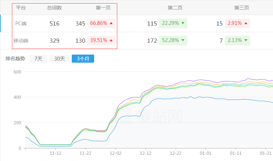Click 移动端 total keyword count 329
The image size is (273, 161).
click(54, 41)
